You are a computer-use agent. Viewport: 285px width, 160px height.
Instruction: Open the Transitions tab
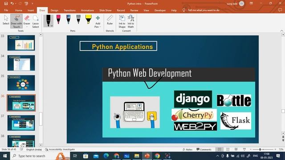69,10
